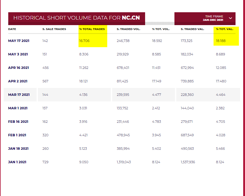
Task: Click the 17.149 total volume cell
Action: coord(157,81)
